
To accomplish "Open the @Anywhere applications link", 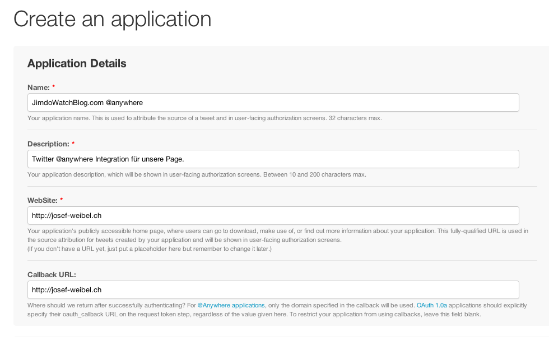I will pyautogui.click(x=231, y=305).
